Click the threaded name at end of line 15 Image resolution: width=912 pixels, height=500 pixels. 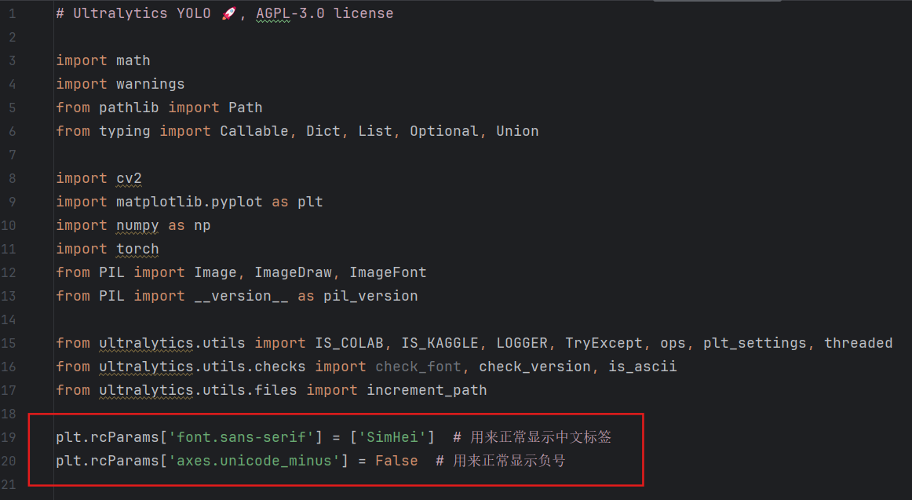tap(859, 343)
